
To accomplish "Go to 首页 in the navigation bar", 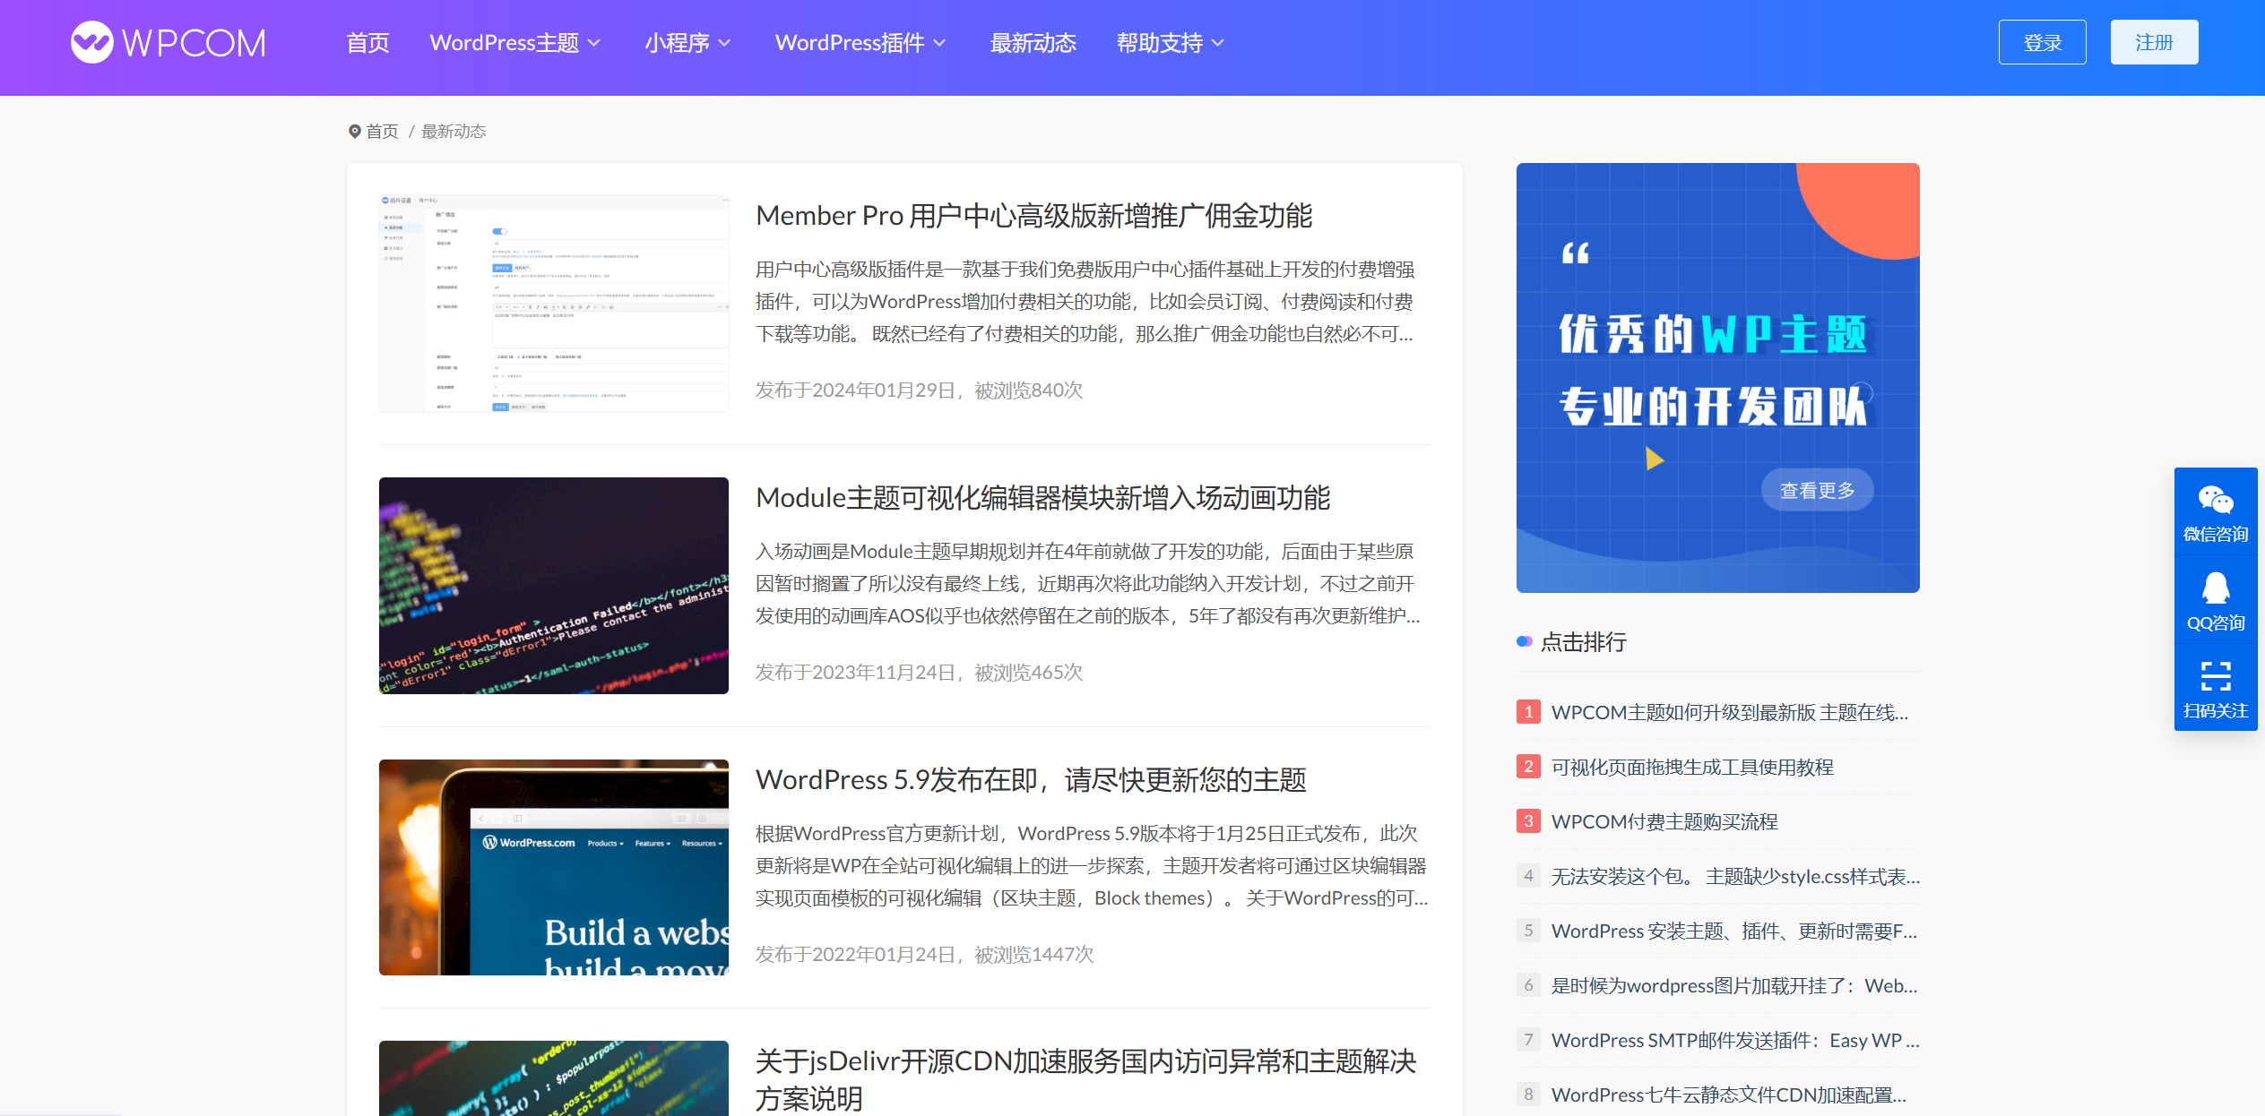I will (367, 43).
